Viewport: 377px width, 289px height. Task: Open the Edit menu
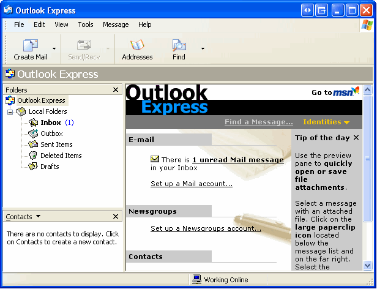click(x=39, y=24)
